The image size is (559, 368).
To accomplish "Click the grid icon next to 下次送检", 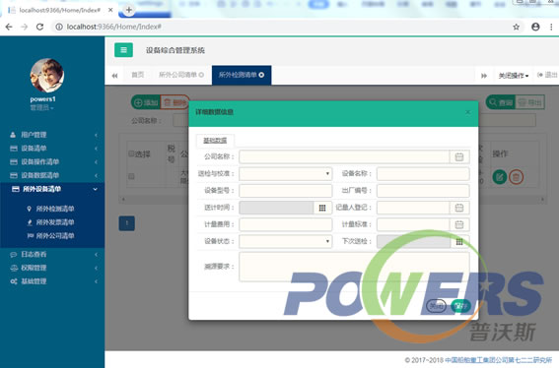I will point(459,242).
